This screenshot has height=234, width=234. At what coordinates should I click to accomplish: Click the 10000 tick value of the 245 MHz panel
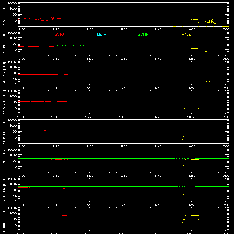tap(12, 4)
